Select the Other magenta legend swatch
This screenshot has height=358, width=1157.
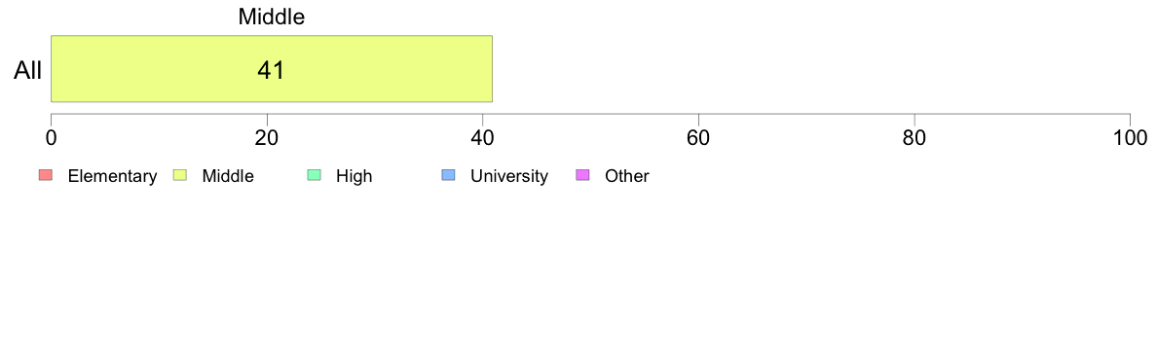pyautogui.click(x=582, y=175)
